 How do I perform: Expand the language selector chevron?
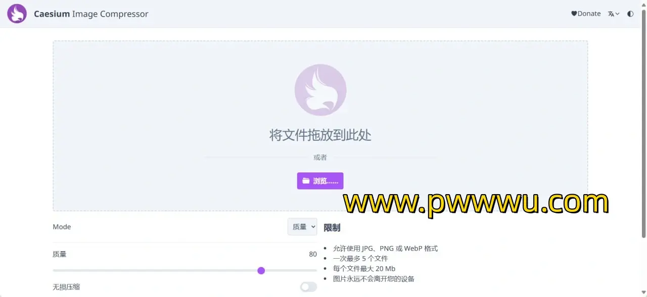coord(618,14)
